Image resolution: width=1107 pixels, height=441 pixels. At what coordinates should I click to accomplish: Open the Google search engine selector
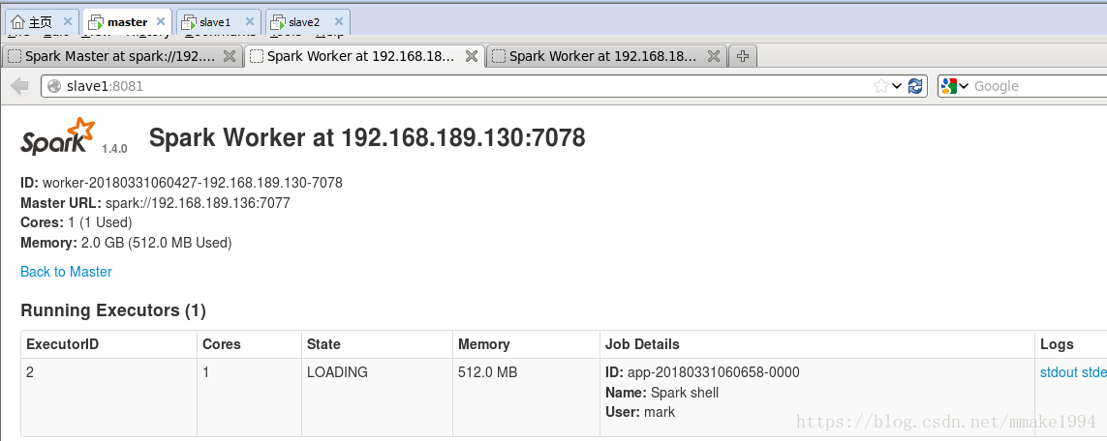(x=955, y=86)
